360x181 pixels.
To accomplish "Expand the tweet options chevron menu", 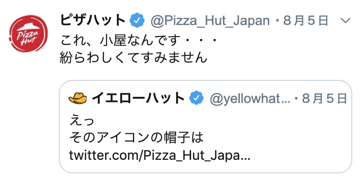I will pos(346,21).
